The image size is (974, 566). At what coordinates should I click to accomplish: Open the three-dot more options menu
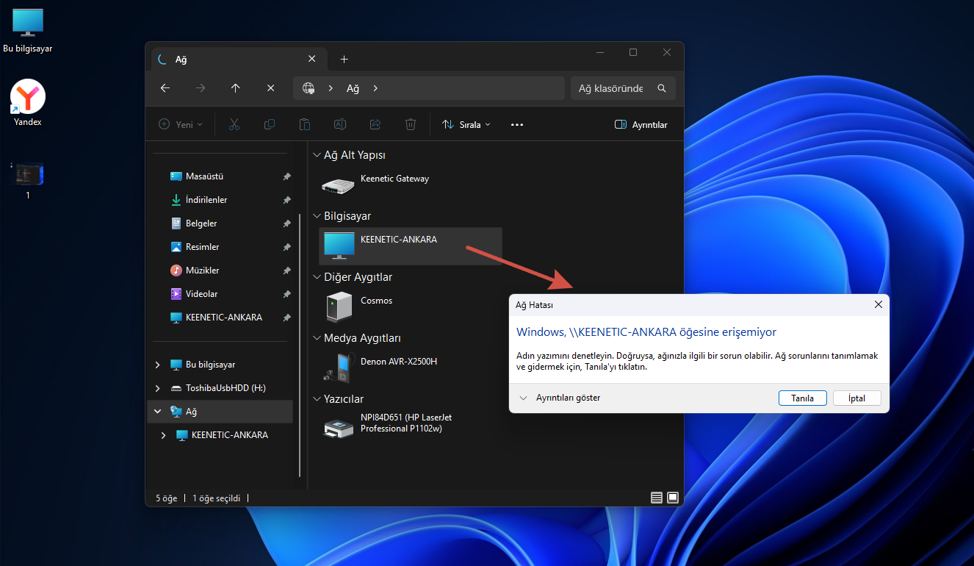(516, 125)
